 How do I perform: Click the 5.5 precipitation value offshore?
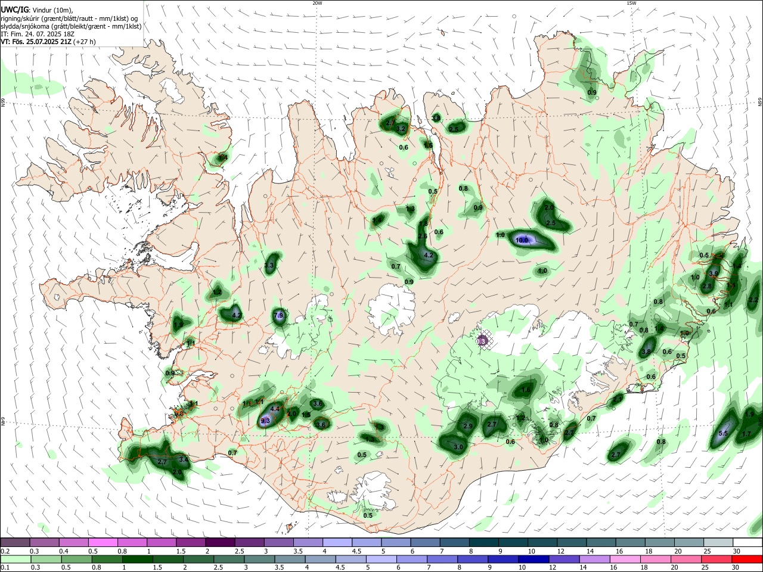click(x=724, y=433)
